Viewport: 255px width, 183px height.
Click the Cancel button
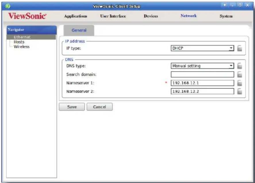[99, 107]
